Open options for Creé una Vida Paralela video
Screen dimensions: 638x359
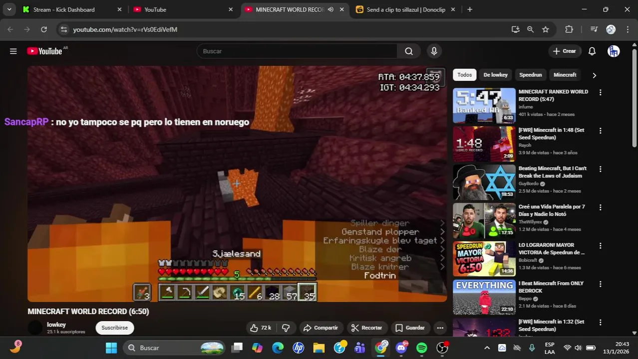pyautogui.click(x=600, y=207)
